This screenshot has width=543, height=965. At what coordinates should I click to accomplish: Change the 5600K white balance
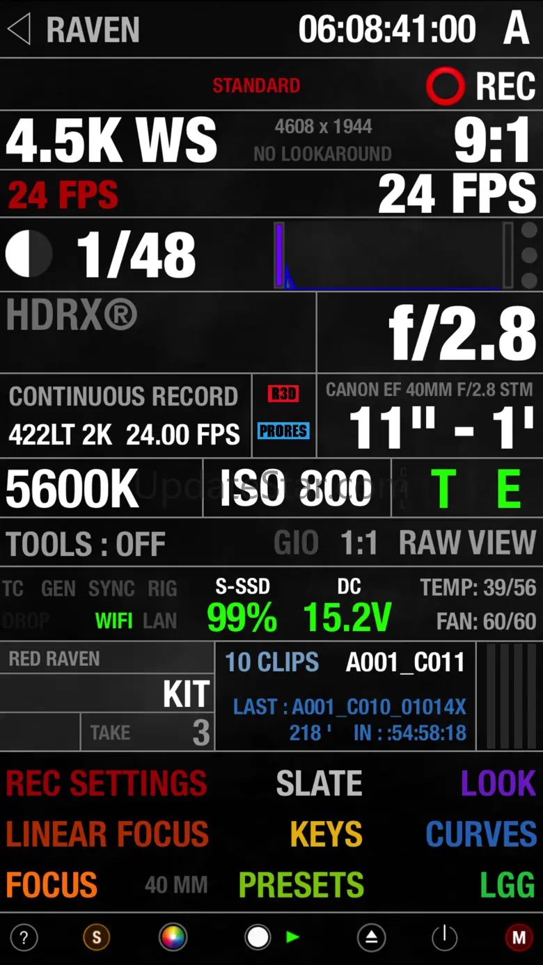(72, 489)
